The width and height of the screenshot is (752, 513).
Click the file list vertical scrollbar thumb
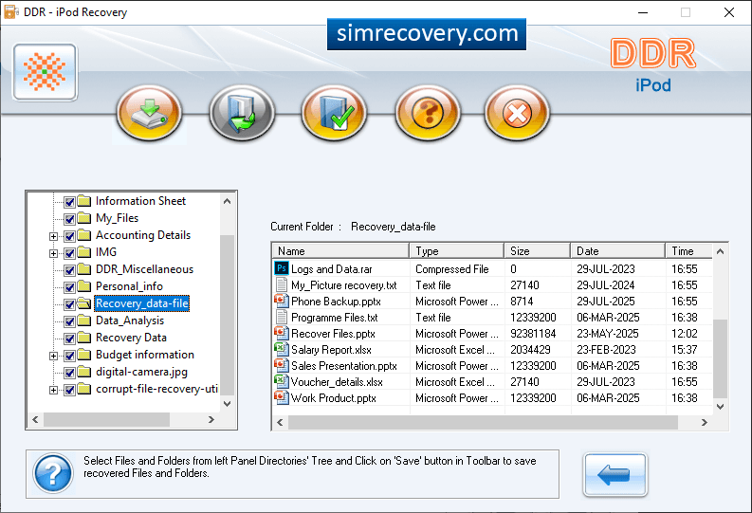pyautogui.click(x=721, y=358)
